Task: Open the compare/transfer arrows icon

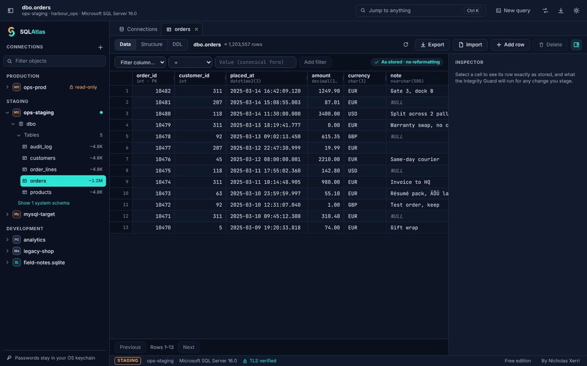Action: point(545,11)
